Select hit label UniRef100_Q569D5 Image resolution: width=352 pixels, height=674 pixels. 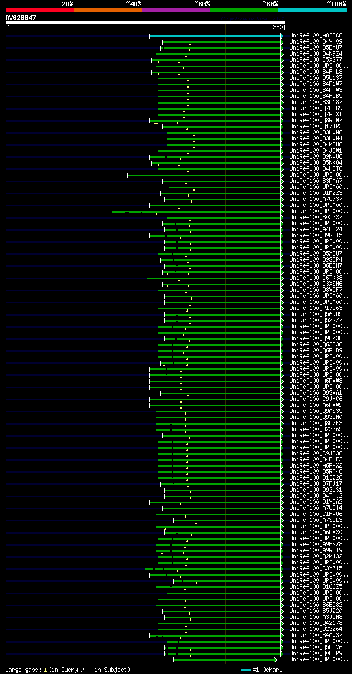click(x=316, y=314)
